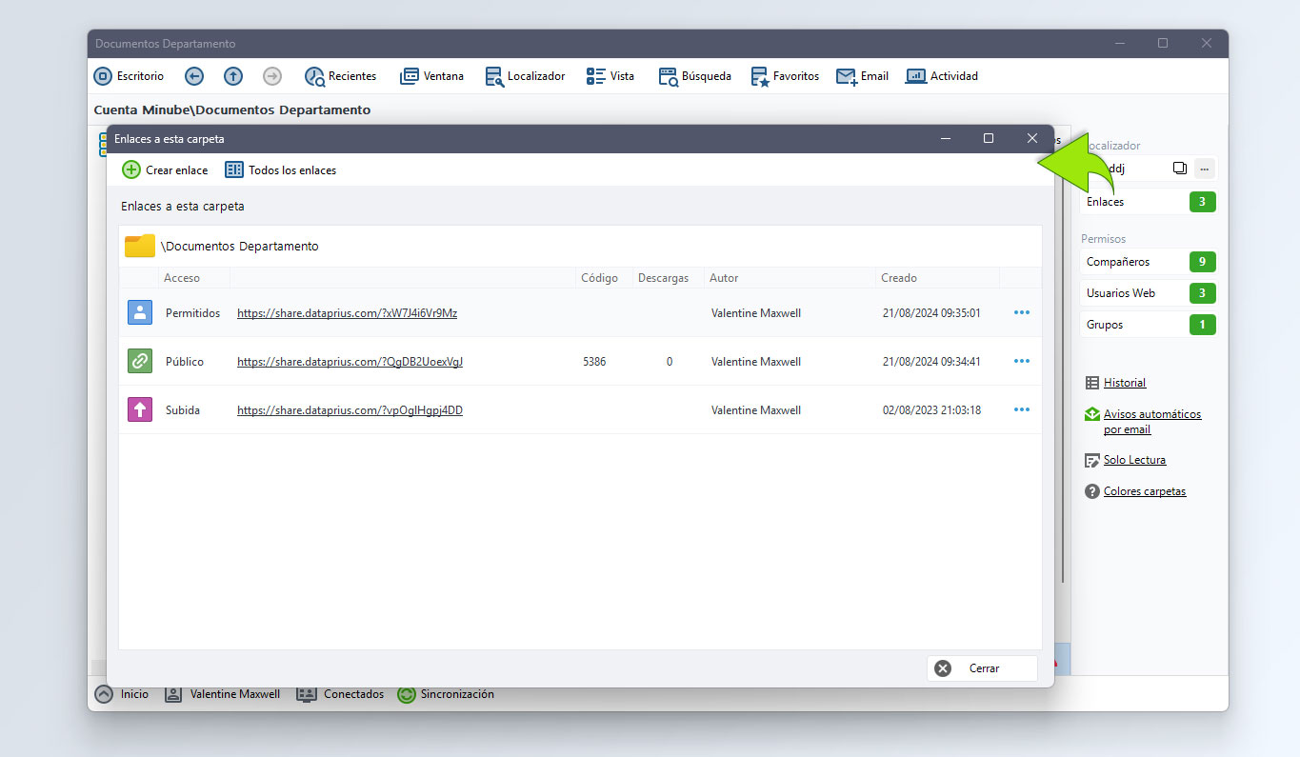The height and width of the screenshot is (757, 1300).
Task: Show Todos los enlaces
Action: (x=281, y=170)
